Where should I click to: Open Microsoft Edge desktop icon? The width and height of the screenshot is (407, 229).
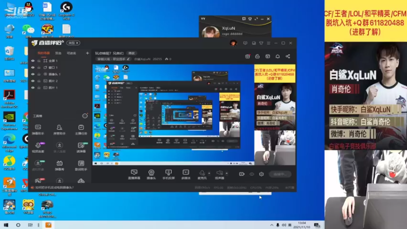click(x=9, y=144)
